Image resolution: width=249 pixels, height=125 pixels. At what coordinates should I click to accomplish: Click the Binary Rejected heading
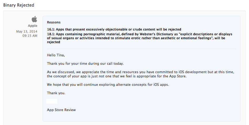[19, 5]
